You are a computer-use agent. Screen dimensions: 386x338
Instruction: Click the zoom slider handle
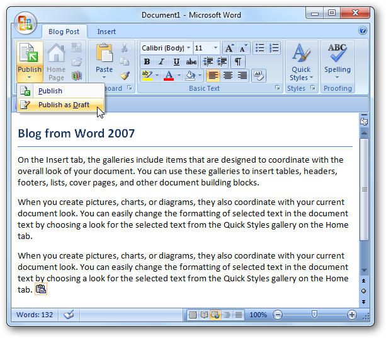coord(314,314)
